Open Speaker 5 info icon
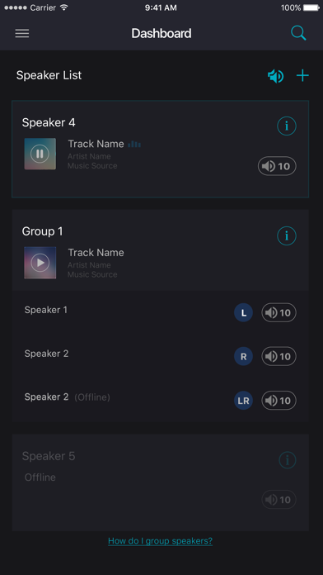The width and height of the screenshot is (323, 575). pyautogui.click(x=287, y=460)
